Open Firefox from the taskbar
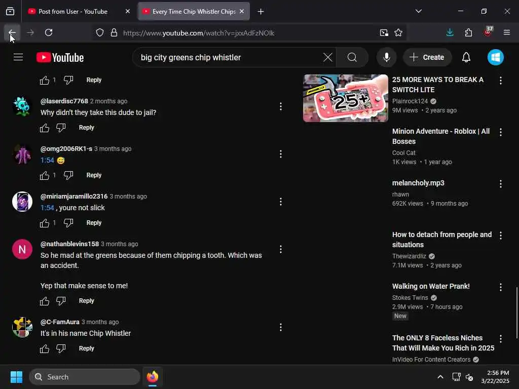519x389 pixels. pyautogui.click(x=152, y=377)
